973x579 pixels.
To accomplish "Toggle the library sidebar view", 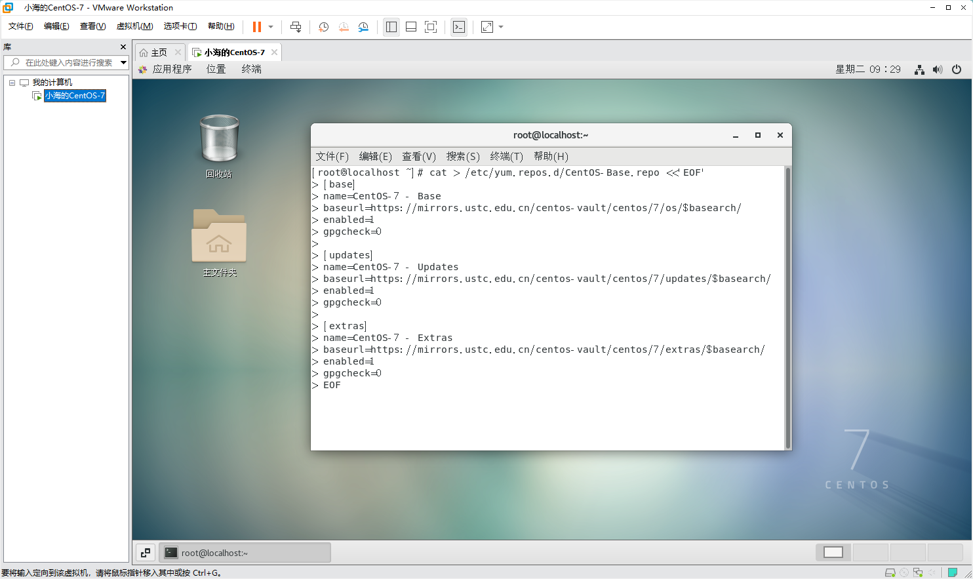I will 391,27.
